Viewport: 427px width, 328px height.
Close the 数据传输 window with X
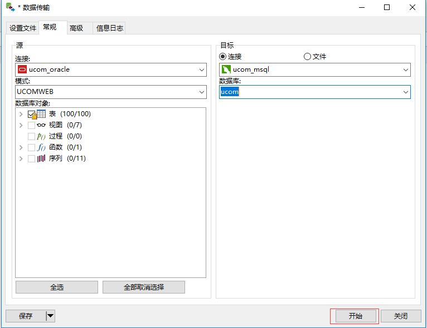click(413, 7)
